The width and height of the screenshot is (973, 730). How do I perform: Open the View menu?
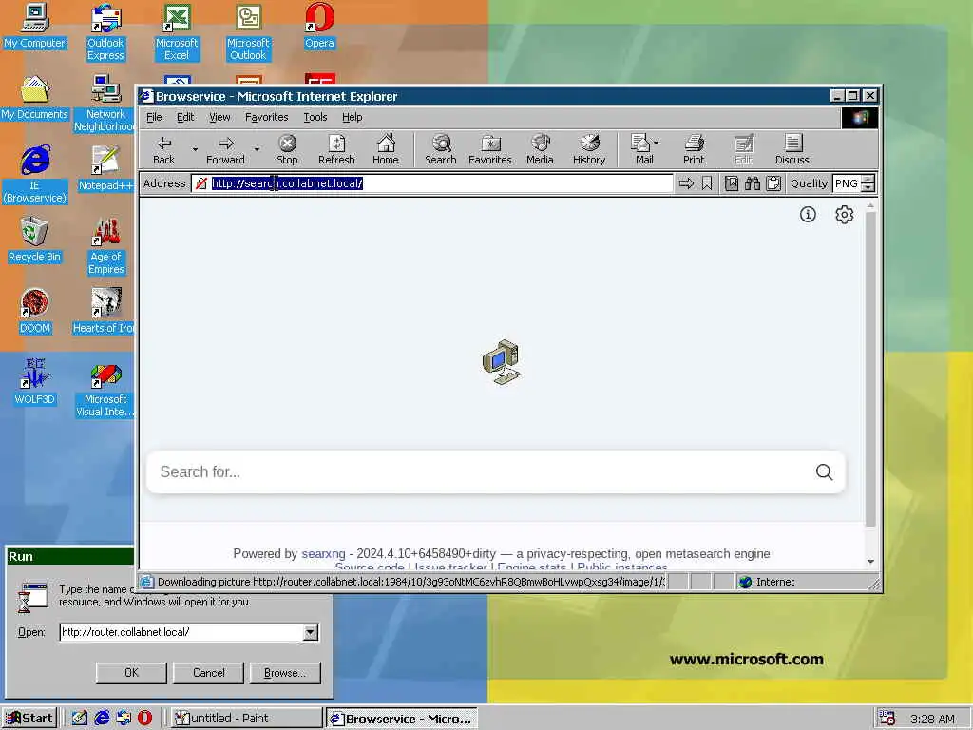[x=219, y=117]
